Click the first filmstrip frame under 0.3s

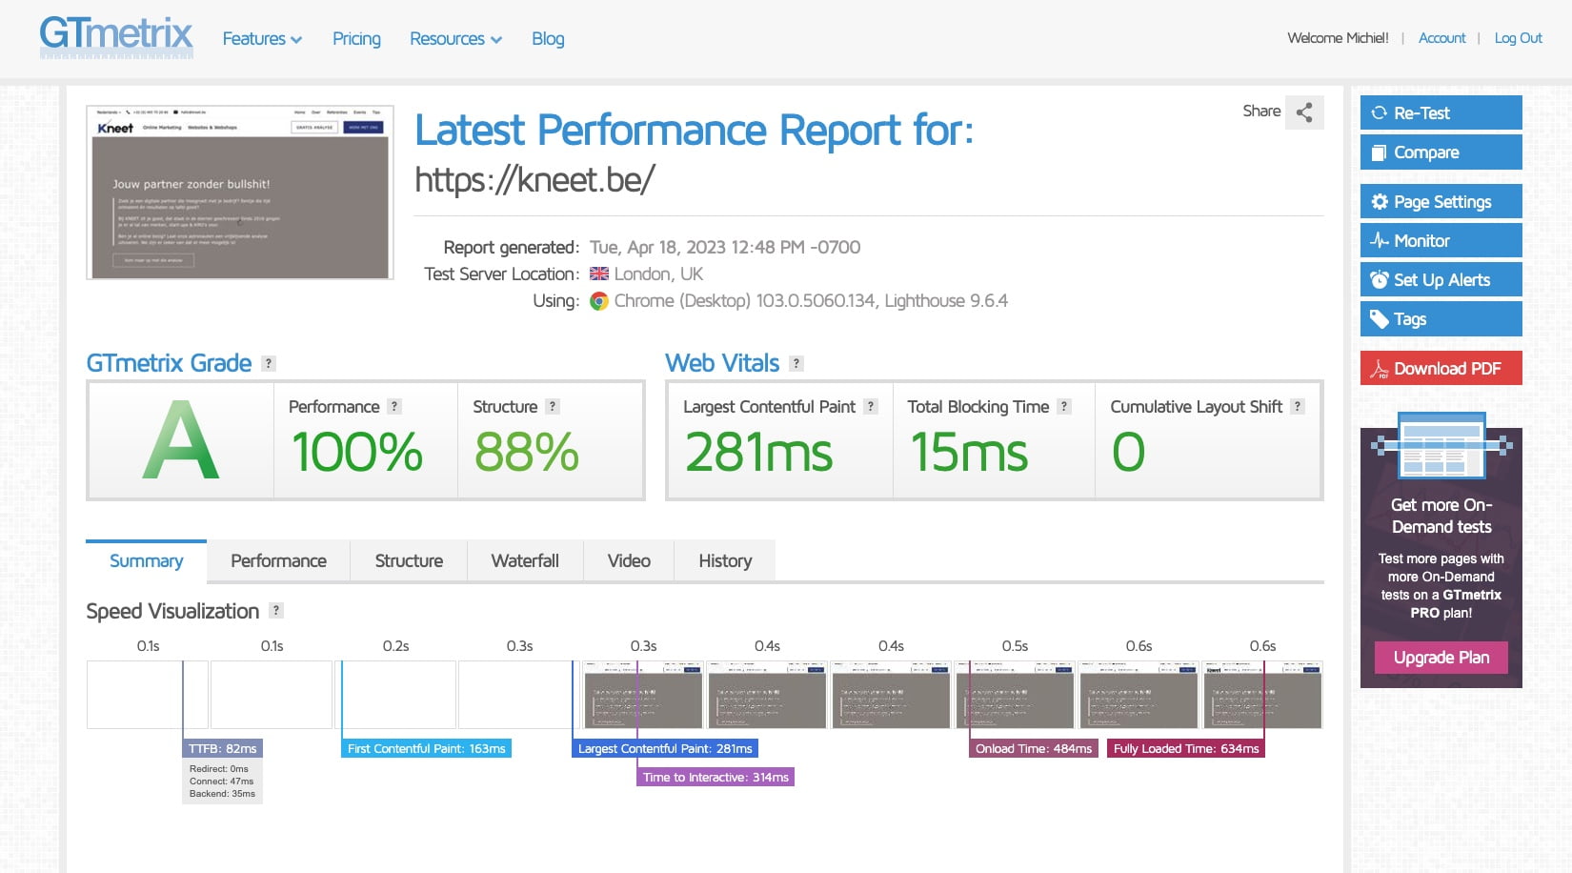(519, 695)
